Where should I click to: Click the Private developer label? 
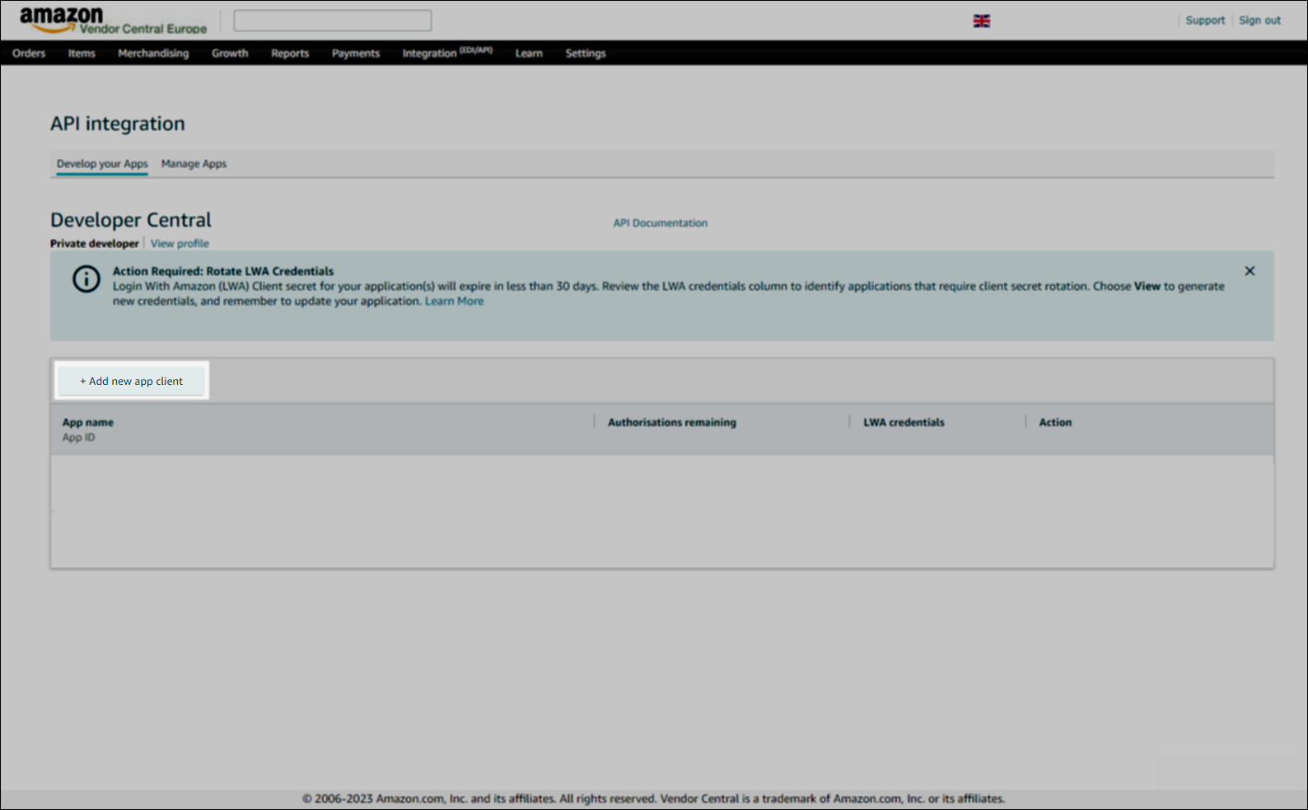click(x=95, y=244)
